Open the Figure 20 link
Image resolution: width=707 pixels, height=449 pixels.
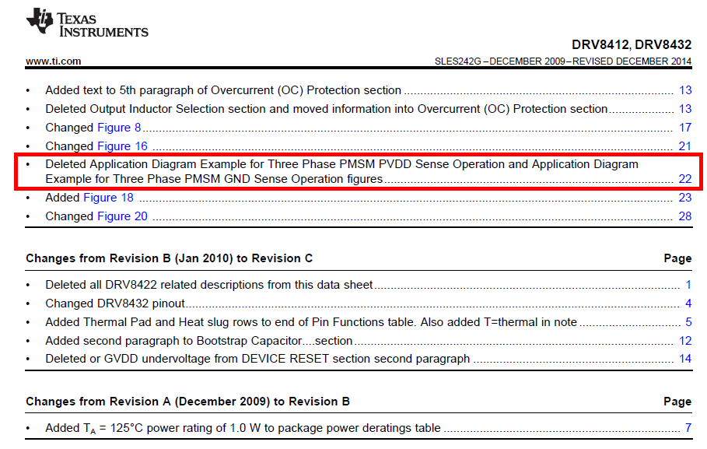[x=122, y=216]
